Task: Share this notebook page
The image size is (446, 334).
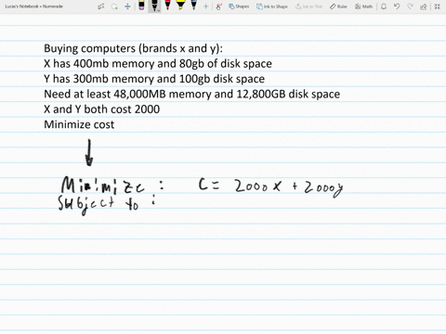Action: pyautogui.click(x=424, y=6)
